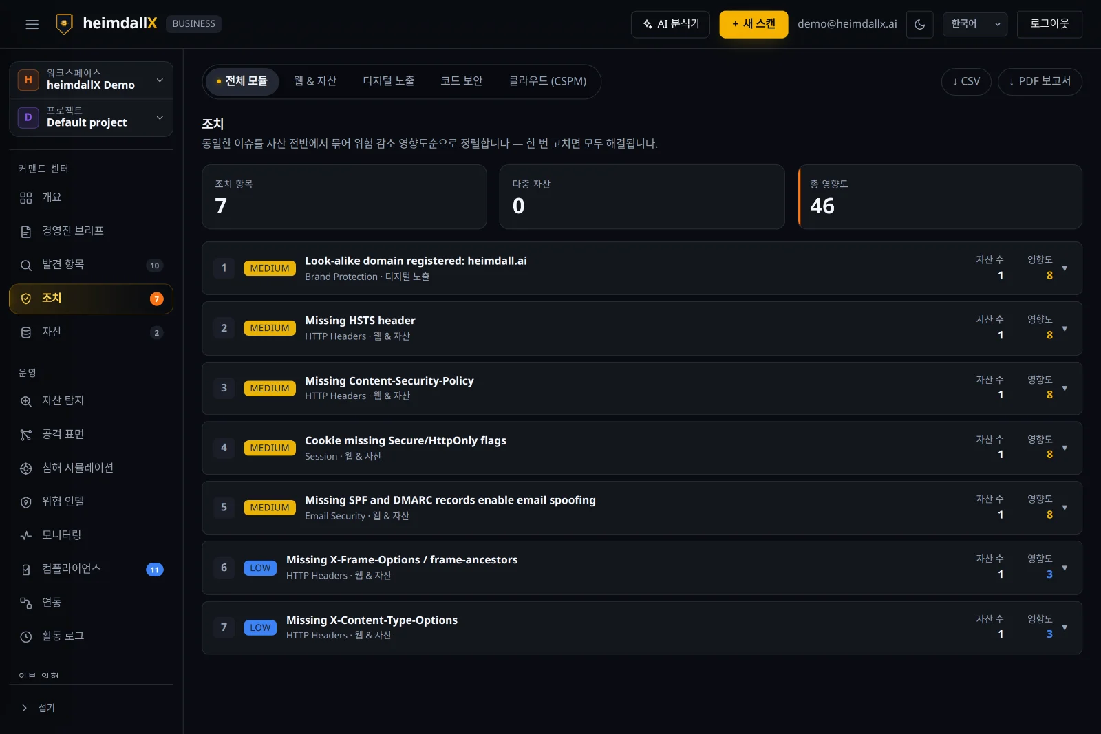Toggle dark mode with the moon icon
1101x734 pixels.
(x=919, y=24)
